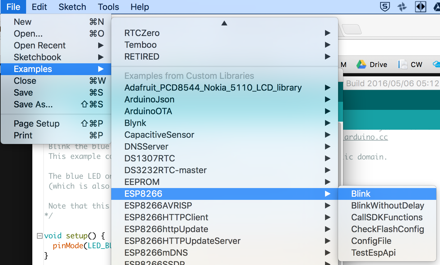Open the RTCZero examples
440x265 pixels.
(225, 33)
